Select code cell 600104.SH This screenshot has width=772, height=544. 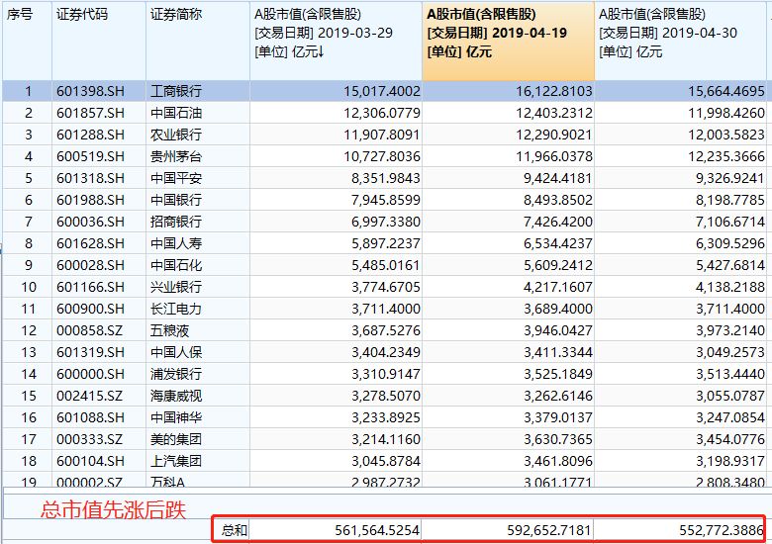[99, 461]
